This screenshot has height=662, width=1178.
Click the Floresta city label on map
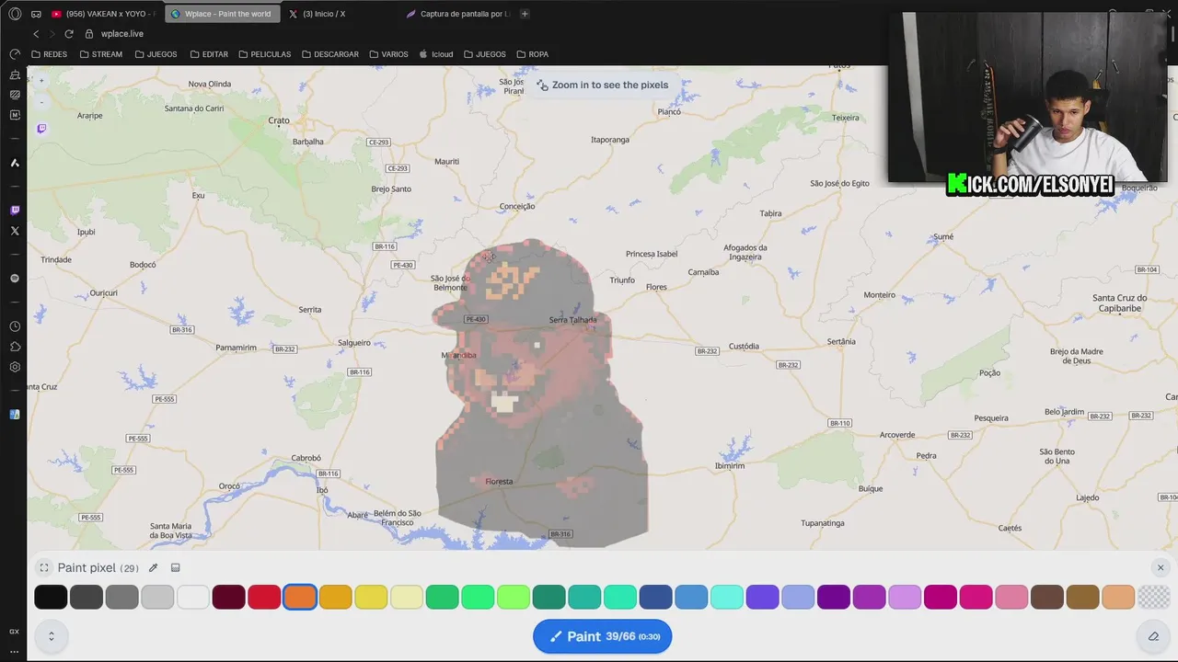tap(499, 481)
